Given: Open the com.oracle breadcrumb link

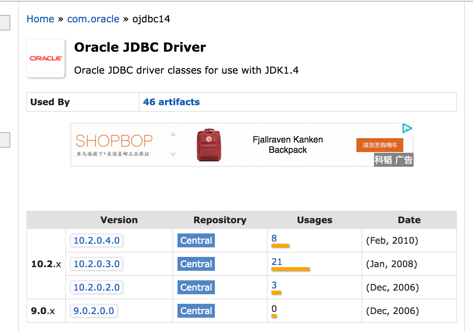Looking at the screenshot, I should tap(93, 19).
